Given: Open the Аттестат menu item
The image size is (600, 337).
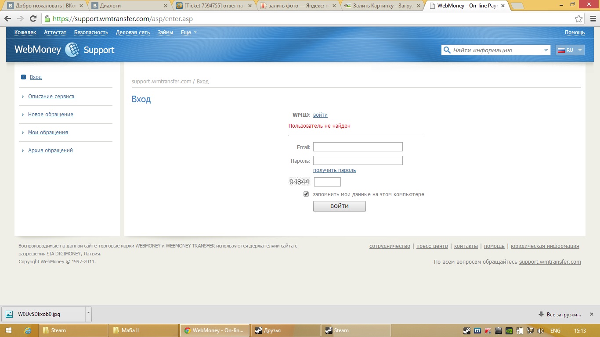Looking at the screenshot, I should (55, 32).
